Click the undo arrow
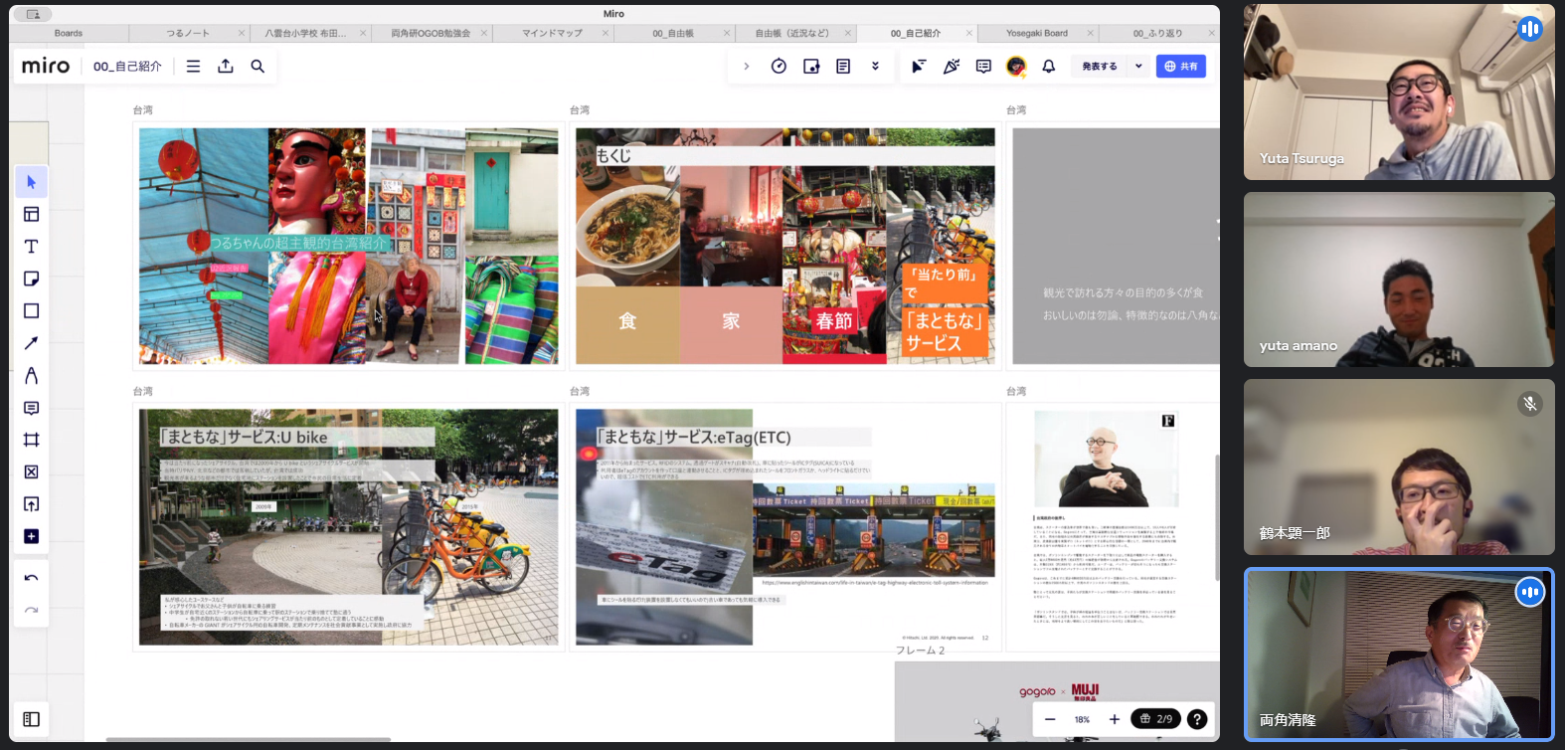Viewport: 1565px width, 750px height. pos(31,578)
